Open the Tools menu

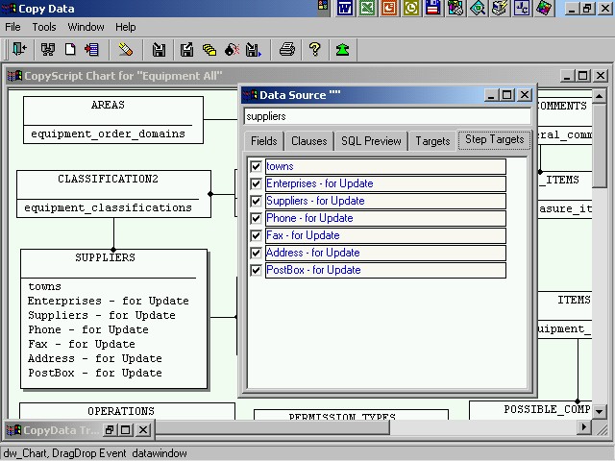pyautogui.click(x=44, y=27)
